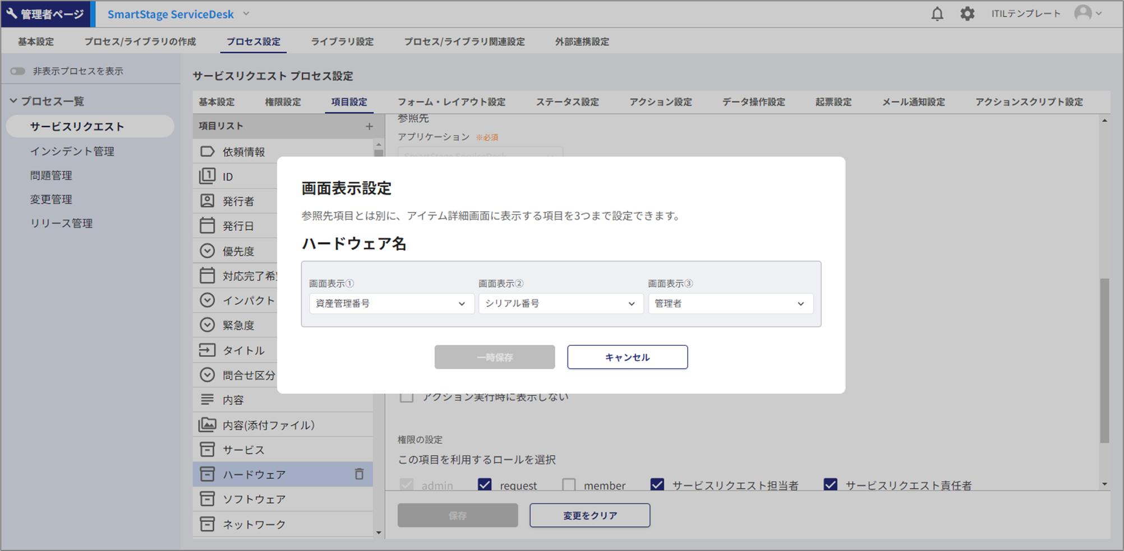The height and width of the screenshot is (551, 1124).
Task: Check the member role checkbox
Action: 569,485
